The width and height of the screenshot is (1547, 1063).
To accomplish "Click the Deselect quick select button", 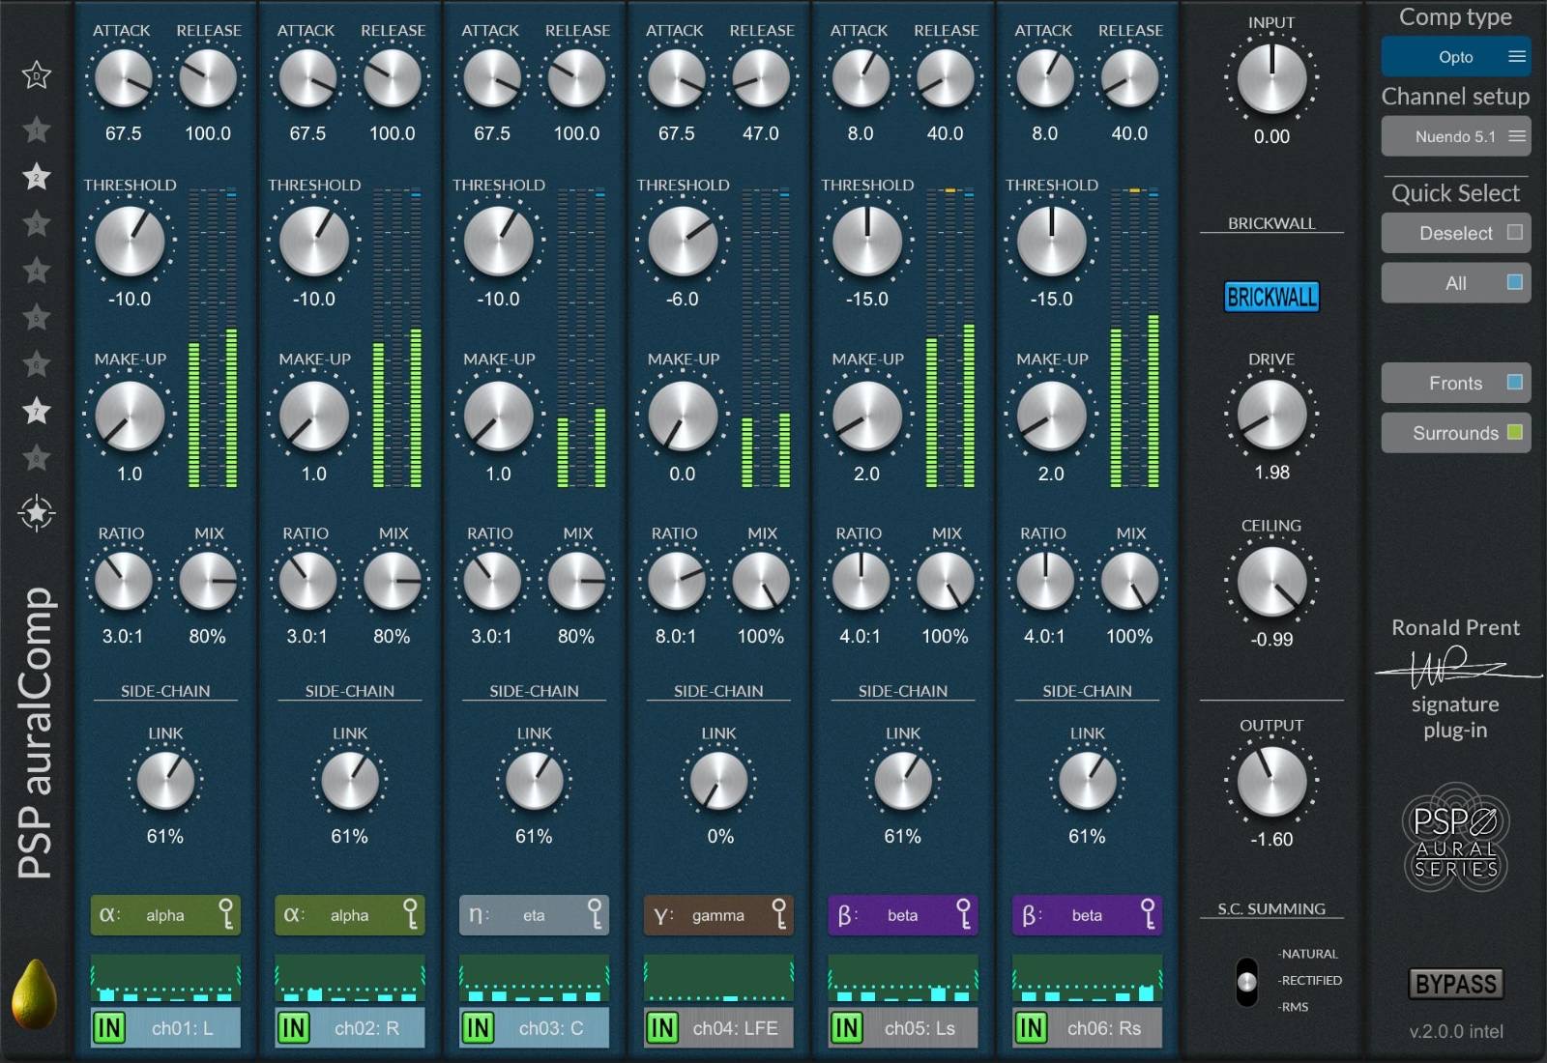I will point(1455,233).
